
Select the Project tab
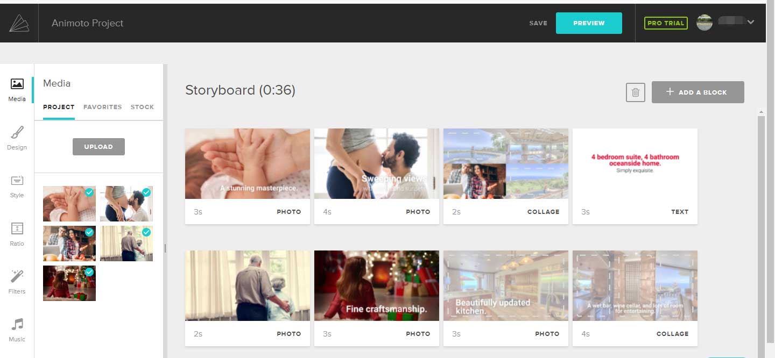coord(58,107)
